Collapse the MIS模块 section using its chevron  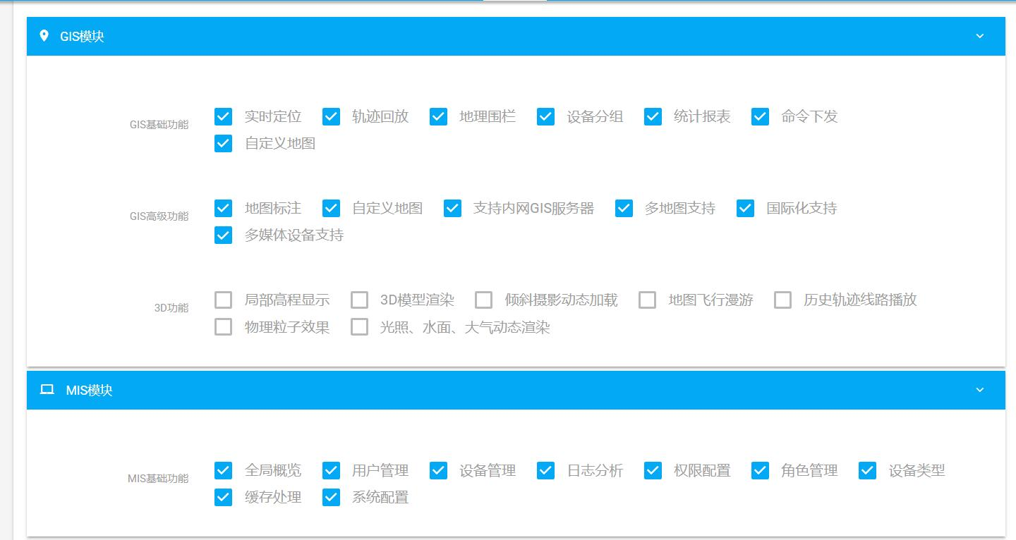[x=979, y=390]
